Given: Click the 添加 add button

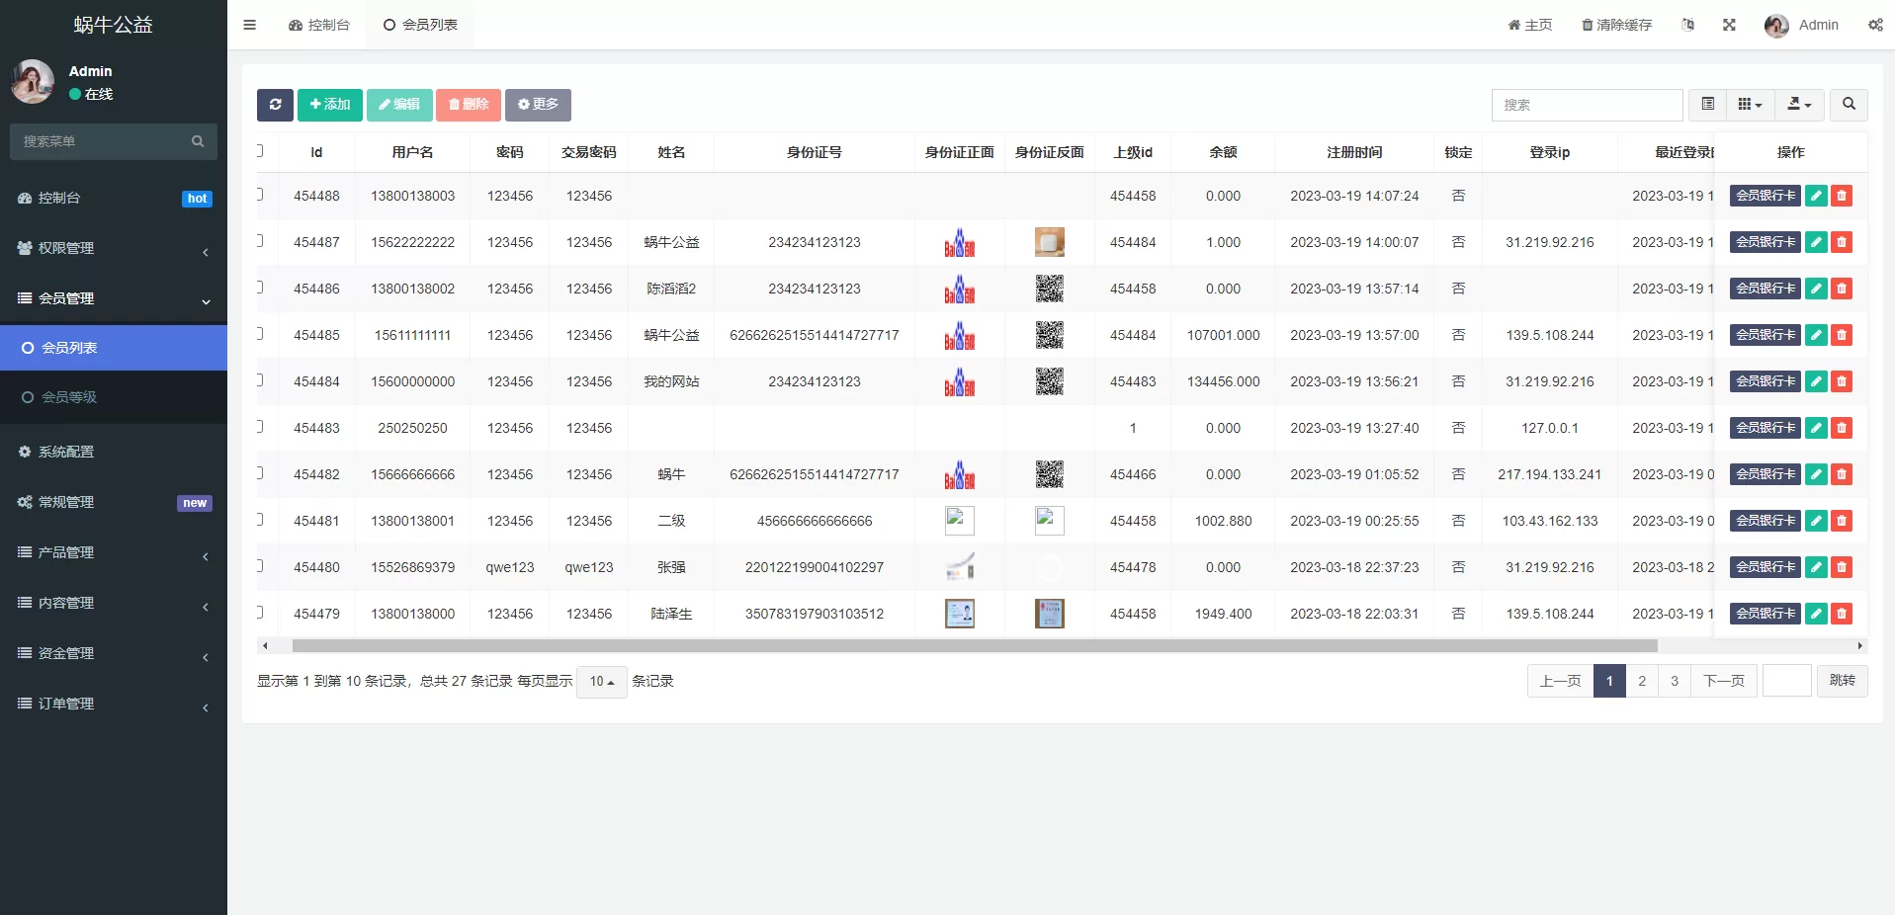Looking at the screenshot, I should [329, 105].
